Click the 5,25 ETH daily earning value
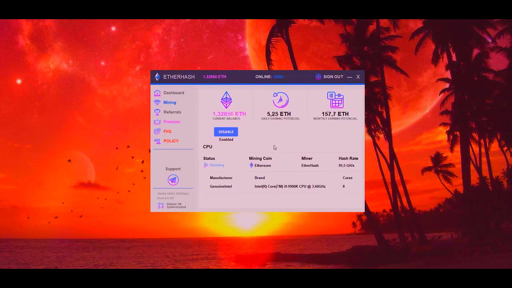 [x=279, y=114]
